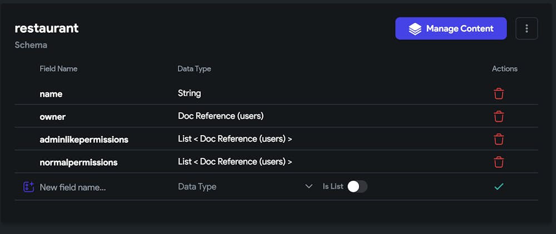Viewport: 556px width, 234px height.
Task: Remove the adminlikepermissions field via trash icon
Action: [499, 139]
